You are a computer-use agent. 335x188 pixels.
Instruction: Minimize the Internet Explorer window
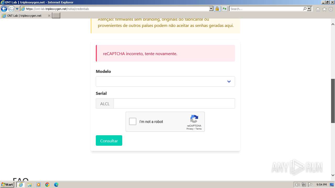[323, 2]
